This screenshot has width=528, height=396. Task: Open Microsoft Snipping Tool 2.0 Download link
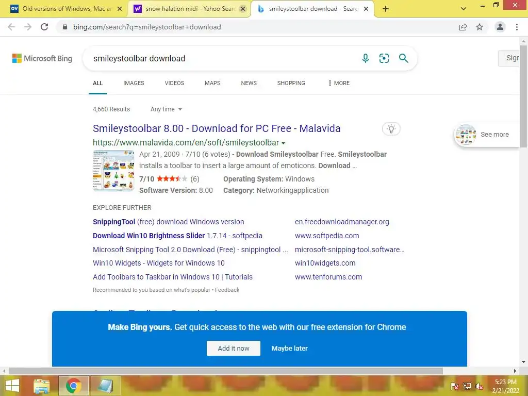click(x=190, y=250)
